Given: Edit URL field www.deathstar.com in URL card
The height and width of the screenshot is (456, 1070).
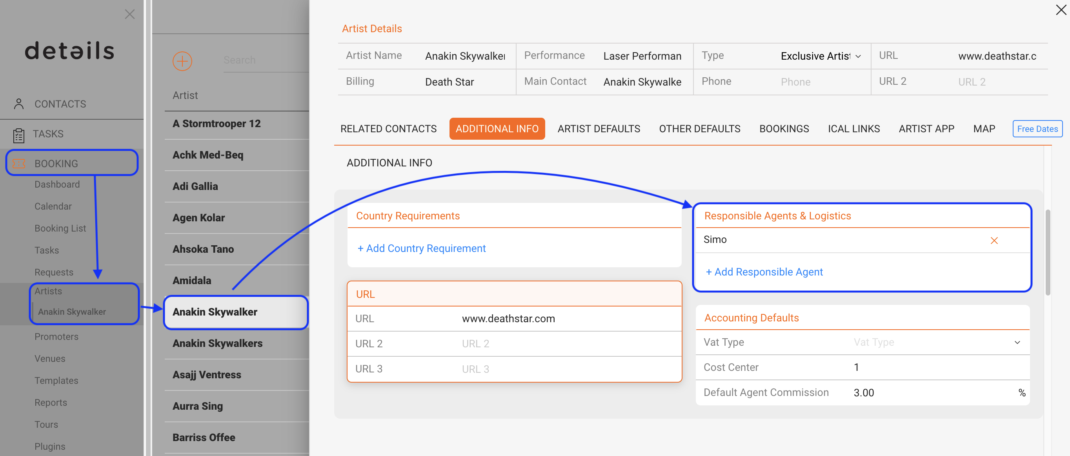Looking at the screenshot, I should coord(569,319).
